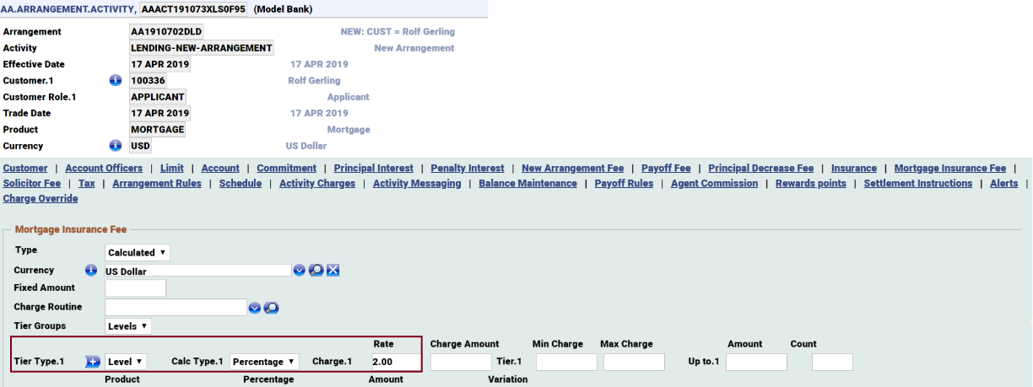
Task: Open the Charge Override link
Action: (x=41, y=199)
